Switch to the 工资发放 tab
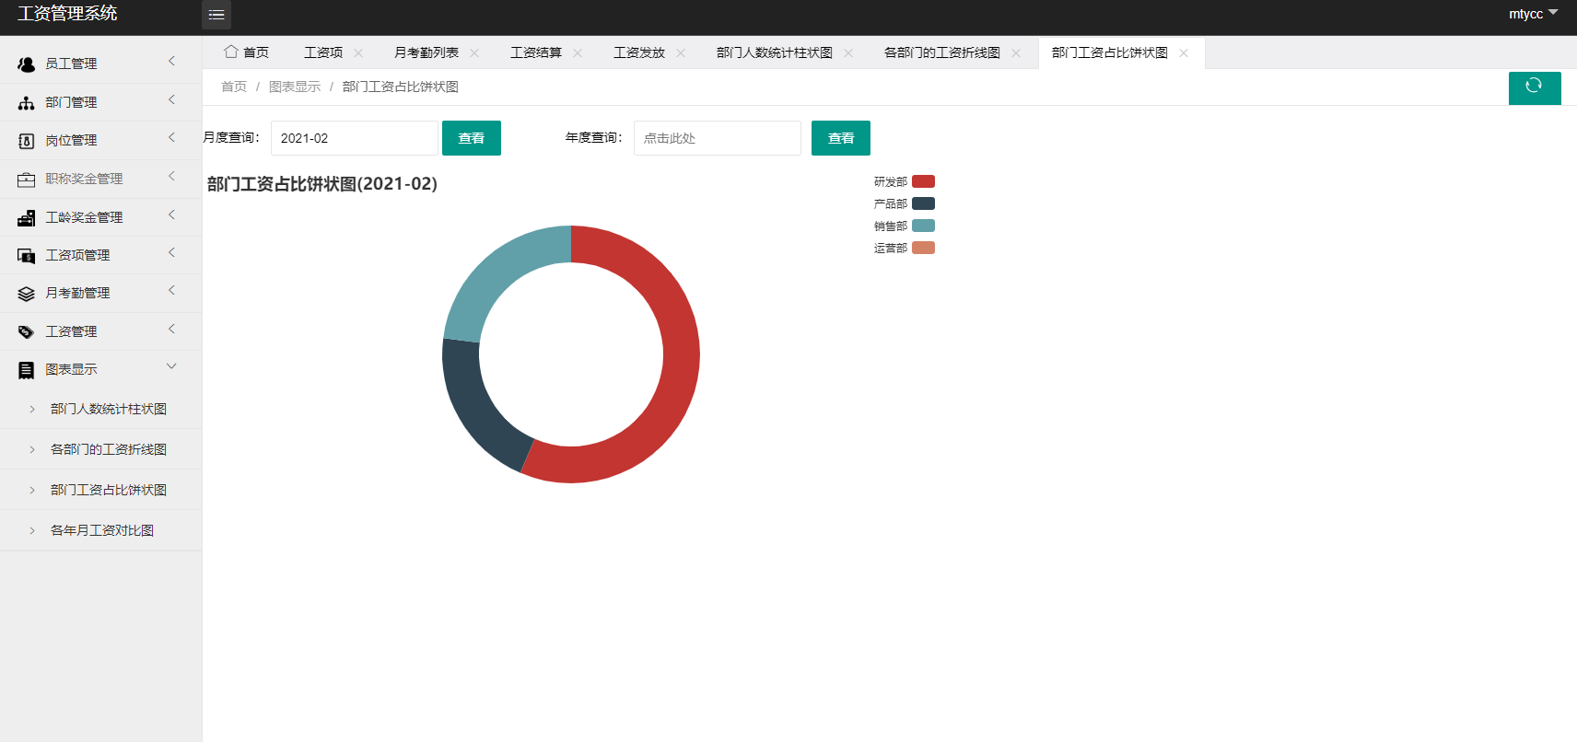Viewport: 1577px width, 742px height. pyautogui.click(x=639, y=52)
